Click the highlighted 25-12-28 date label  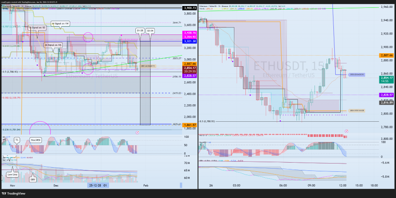[96, 186]
